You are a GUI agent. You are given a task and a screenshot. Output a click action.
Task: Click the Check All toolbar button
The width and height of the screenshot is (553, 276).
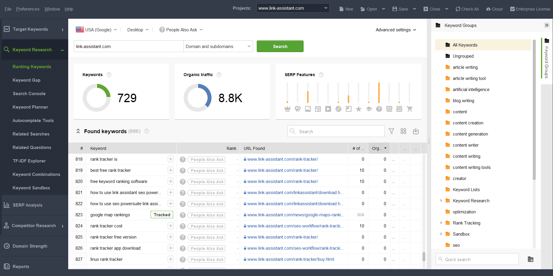tap(467, 9)
